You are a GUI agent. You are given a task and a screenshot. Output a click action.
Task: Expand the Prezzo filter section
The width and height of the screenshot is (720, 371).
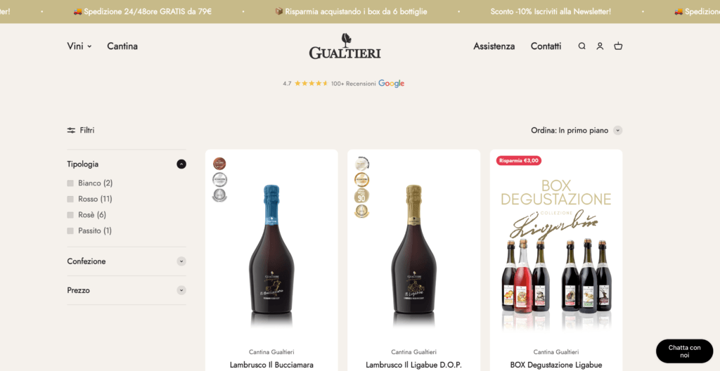[x=181, y=290]
